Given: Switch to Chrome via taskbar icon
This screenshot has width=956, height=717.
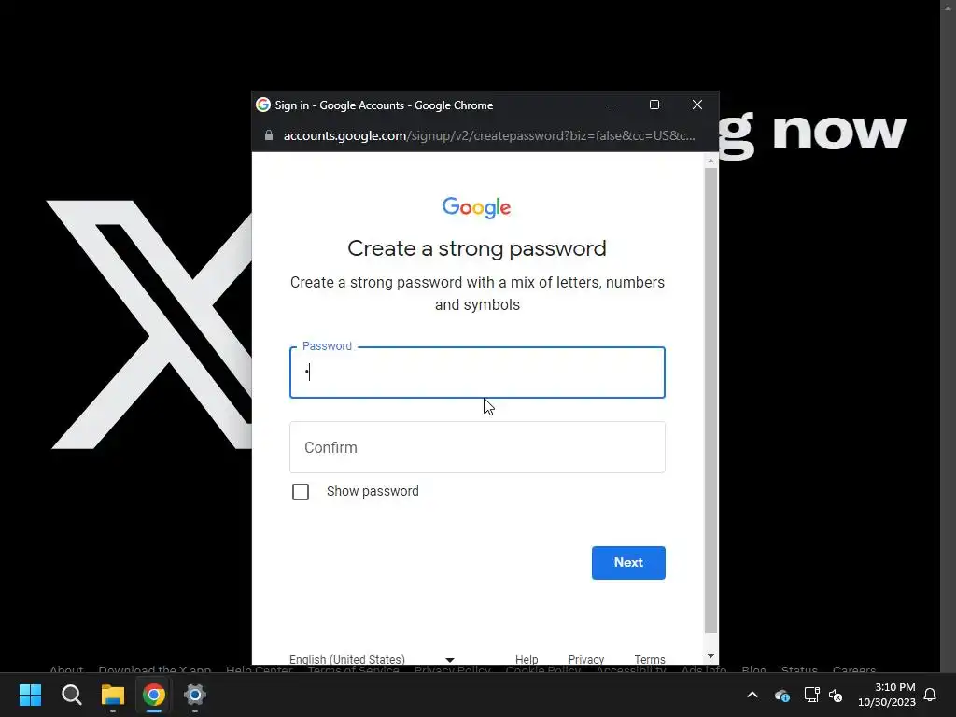Looking at the screenshot, I should (x=154, y=695).
